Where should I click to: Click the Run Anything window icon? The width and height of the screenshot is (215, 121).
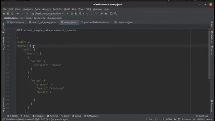pos(111,13)
